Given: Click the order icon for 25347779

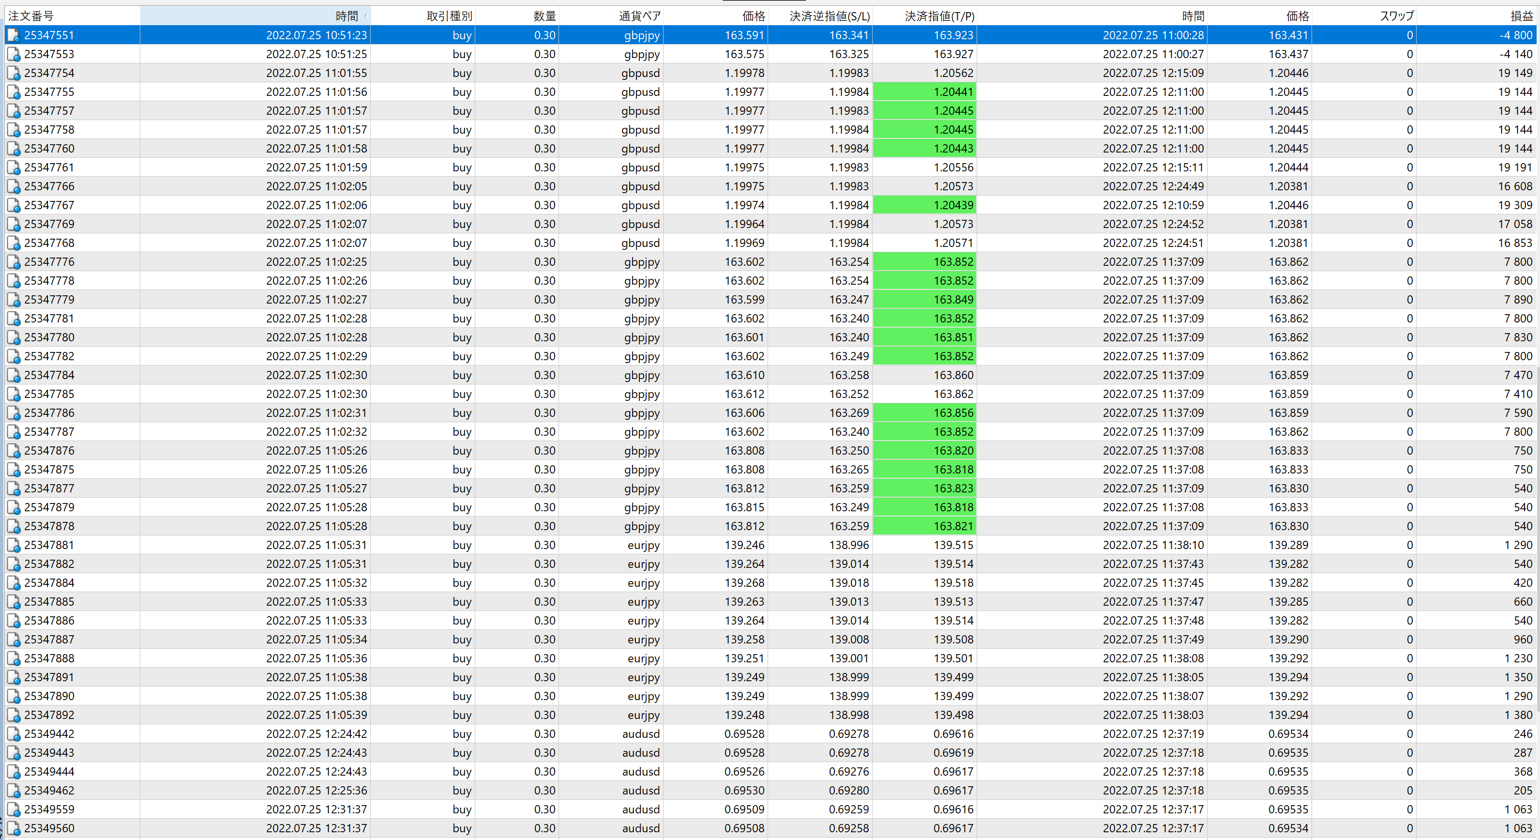Looking at the screenshot, I should pos(13,300).
